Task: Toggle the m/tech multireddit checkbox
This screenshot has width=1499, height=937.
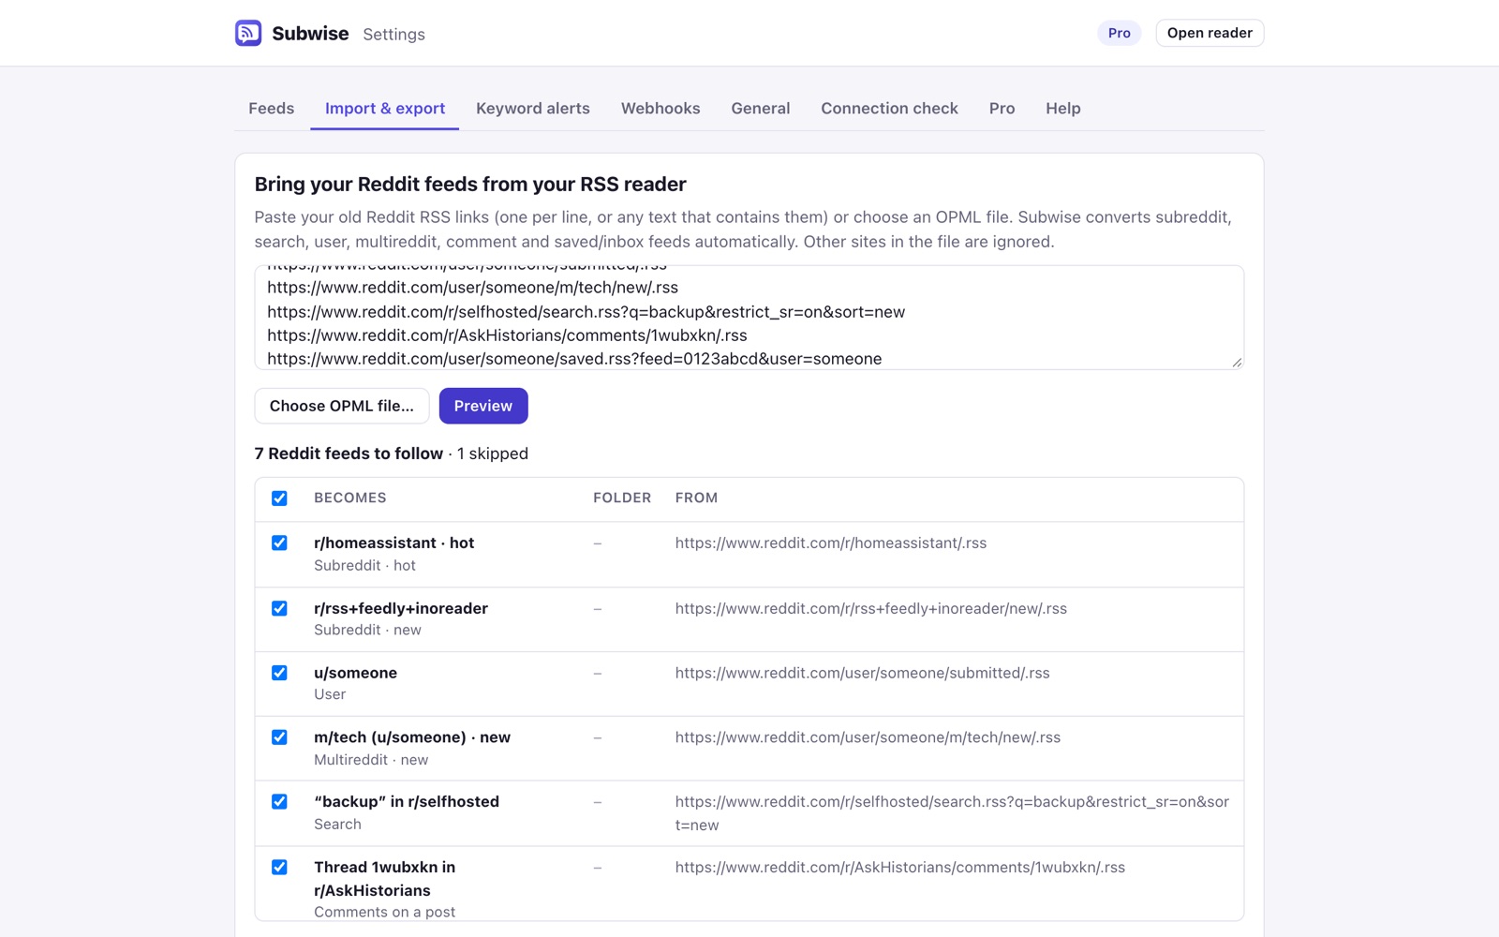Action: [x=279, y=737]
